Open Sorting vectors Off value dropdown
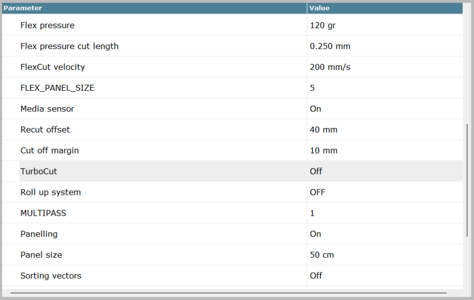 (316, 276)
